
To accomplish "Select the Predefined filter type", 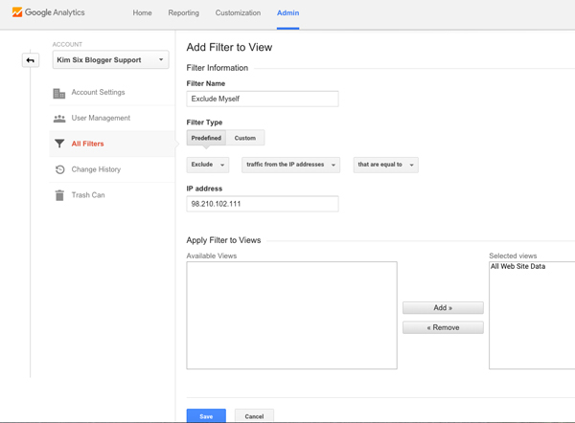I will pyautogui.click(x=206, y=138).
